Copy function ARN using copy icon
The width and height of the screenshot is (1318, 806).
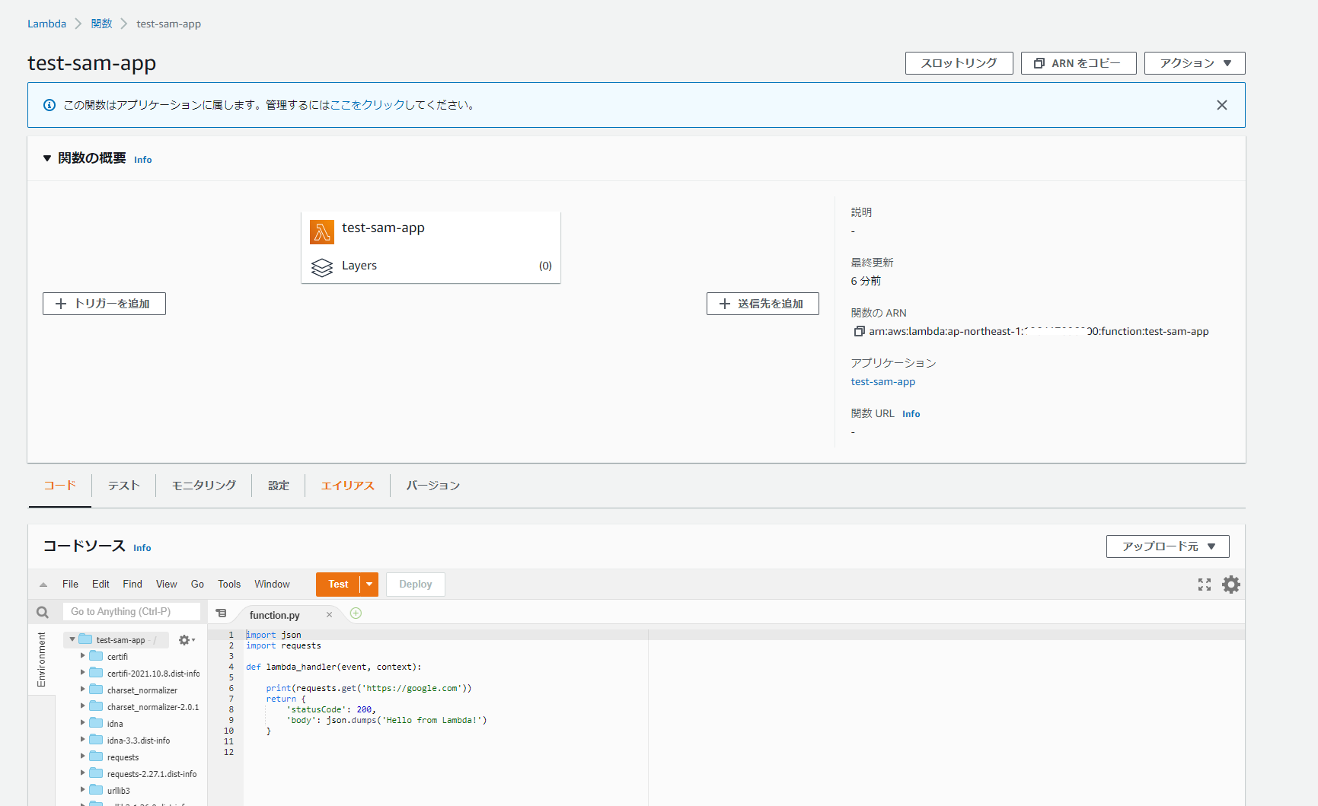tap(859, 331)
